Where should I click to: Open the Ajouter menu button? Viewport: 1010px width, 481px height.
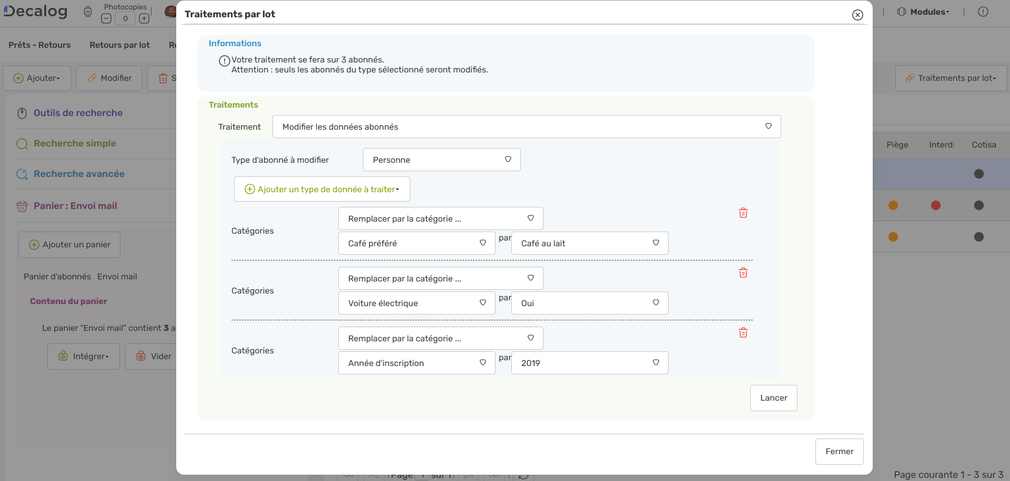pyautogui.click(x=36, y=78)
